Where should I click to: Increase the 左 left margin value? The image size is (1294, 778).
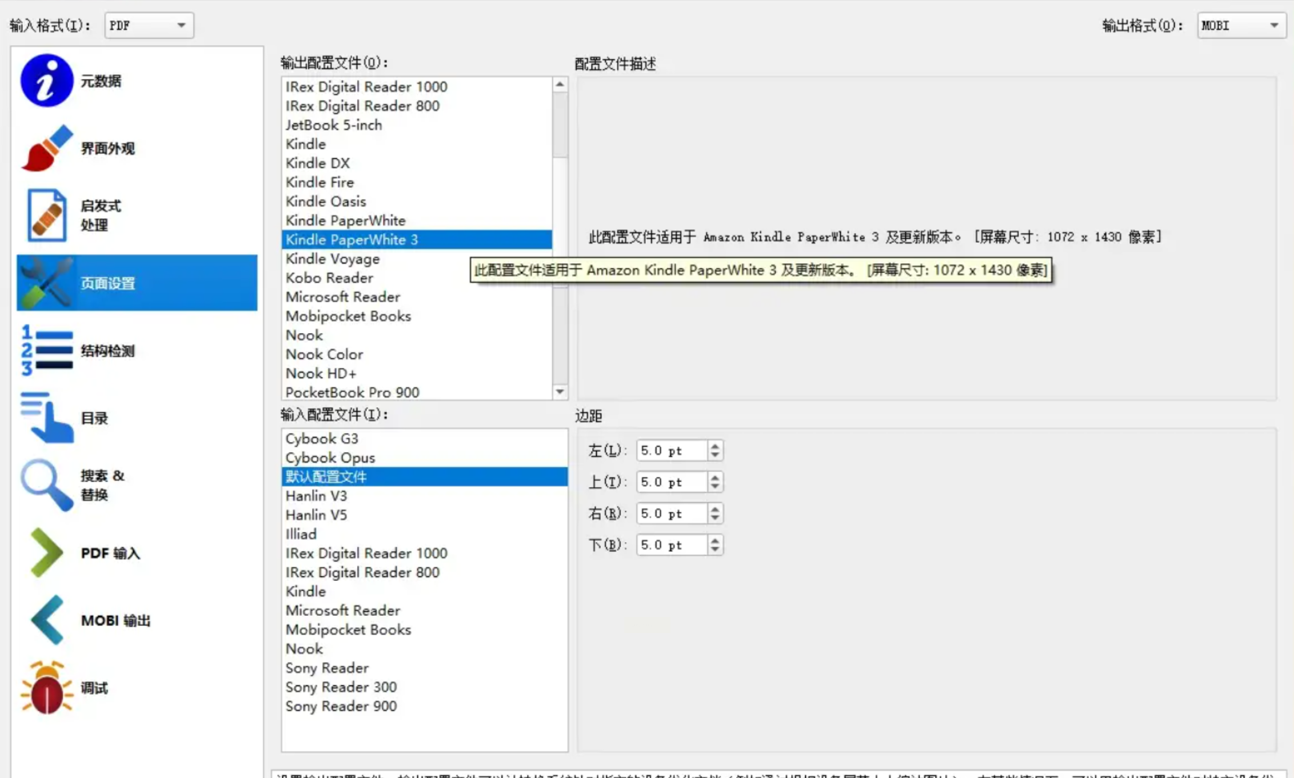click(714, 446)
